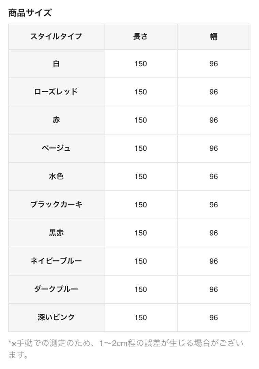The height and width of the screenshot is (369, 259).
Task: Select the length value for 水色
Action: coord(140,177)
